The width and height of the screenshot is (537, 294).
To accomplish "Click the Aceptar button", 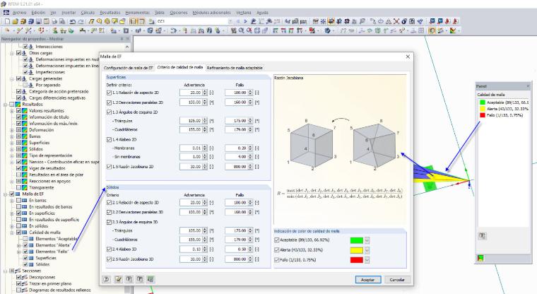I will click(368, 280).
